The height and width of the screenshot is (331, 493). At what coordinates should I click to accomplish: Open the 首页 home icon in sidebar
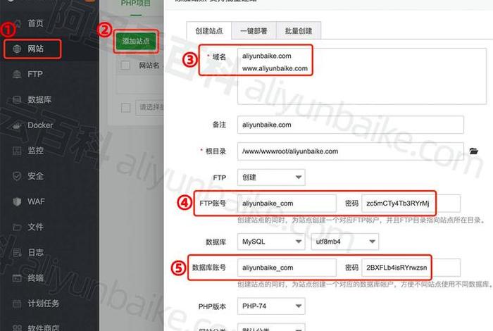15,23
